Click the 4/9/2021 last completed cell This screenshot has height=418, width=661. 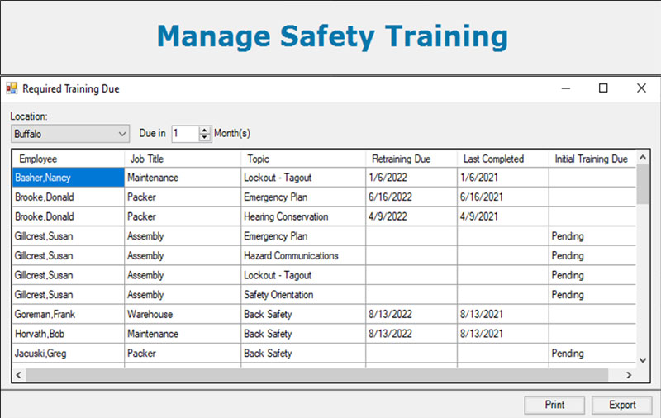503,216
